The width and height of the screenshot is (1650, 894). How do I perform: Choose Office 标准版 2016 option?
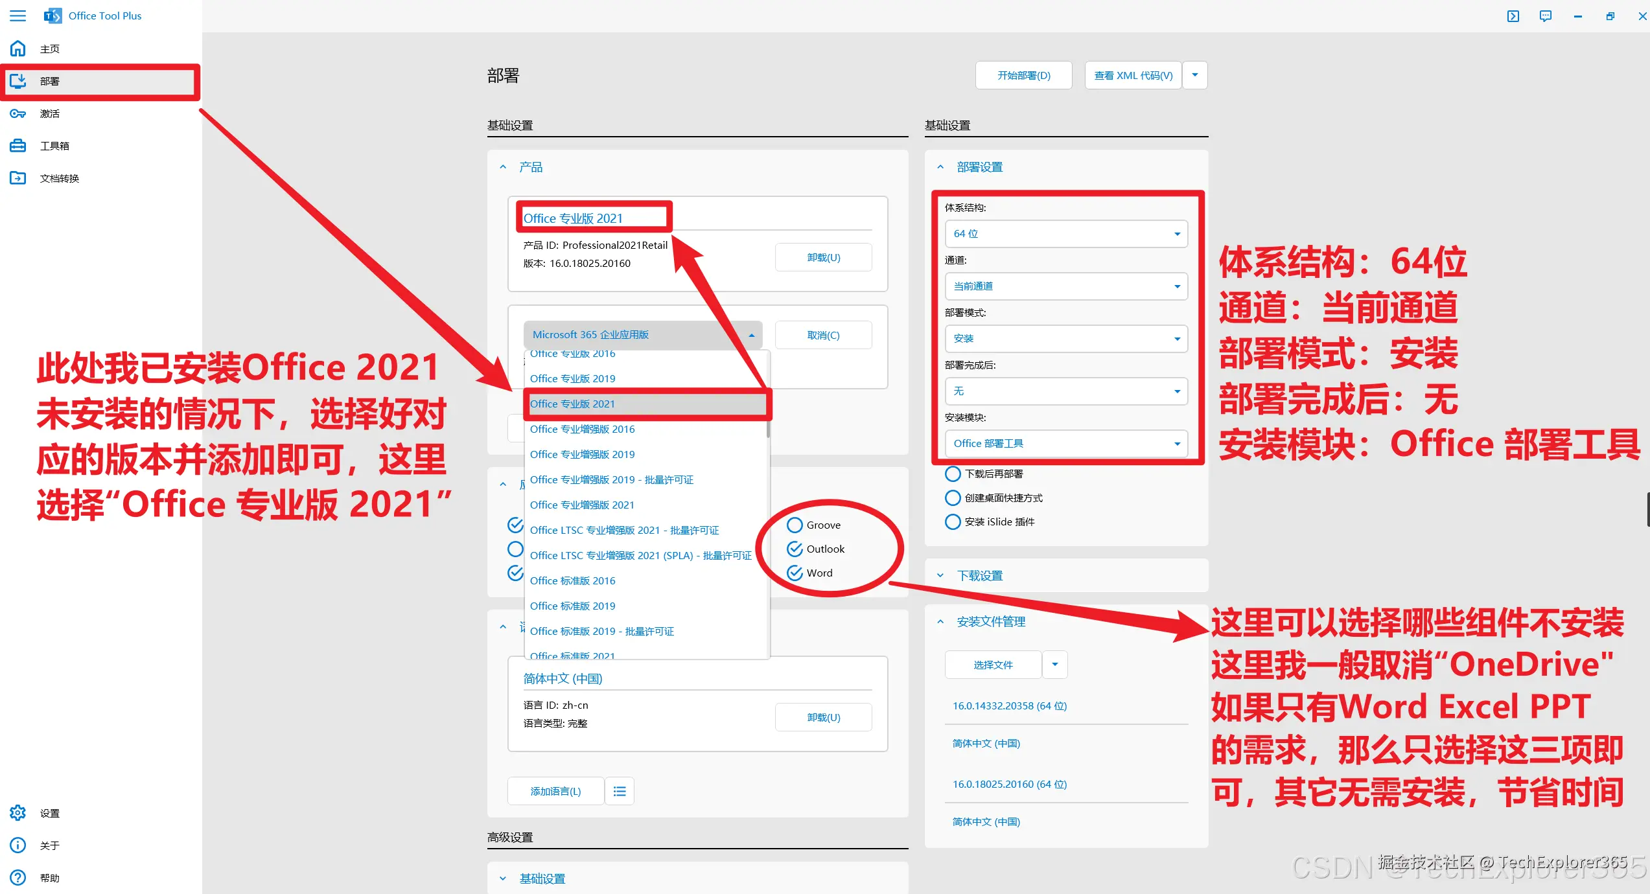coord(573,580)
